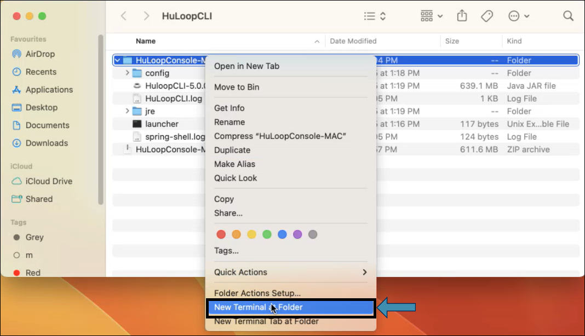Open the list view options switcher

click(375, 16)
